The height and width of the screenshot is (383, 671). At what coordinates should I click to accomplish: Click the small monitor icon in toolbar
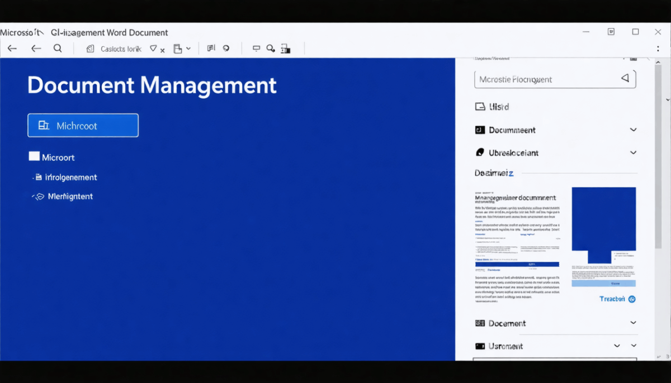tap(257, 49)
